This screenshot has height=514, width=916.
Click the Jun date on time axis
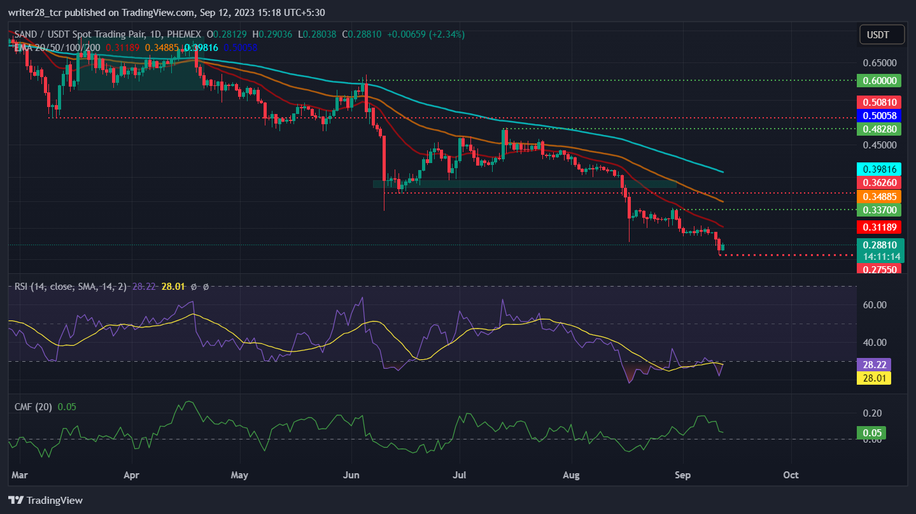tap(351, 475)
